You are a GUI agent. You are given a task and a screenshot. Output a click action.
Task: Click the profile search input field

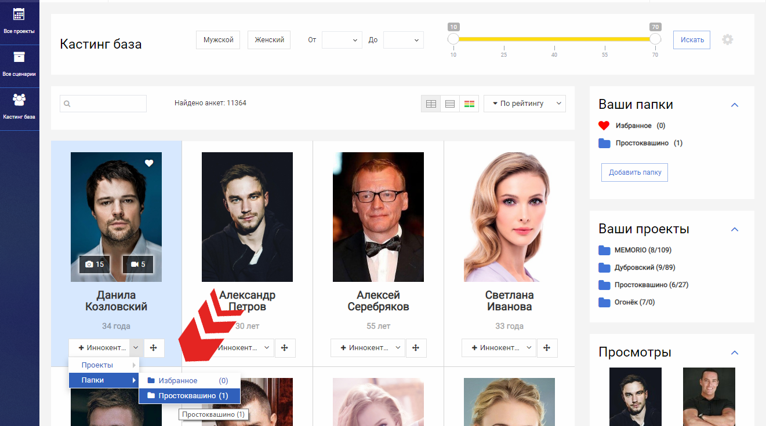coord(103,104)
